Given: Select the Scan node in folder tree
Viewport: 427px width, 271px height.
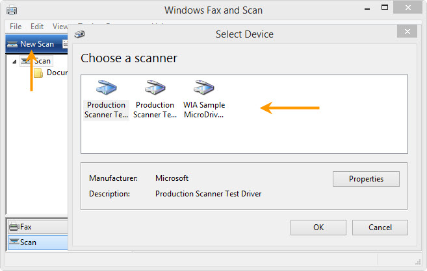Looking at the screenshot, I should pyautogui.click(x=42, y=61).
